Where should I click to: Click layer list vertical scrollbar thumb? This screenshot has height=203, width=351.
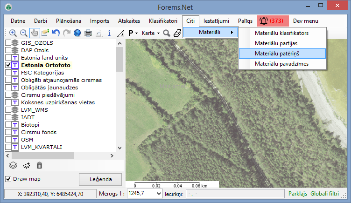pyautogui.click(x=120, y=60)
